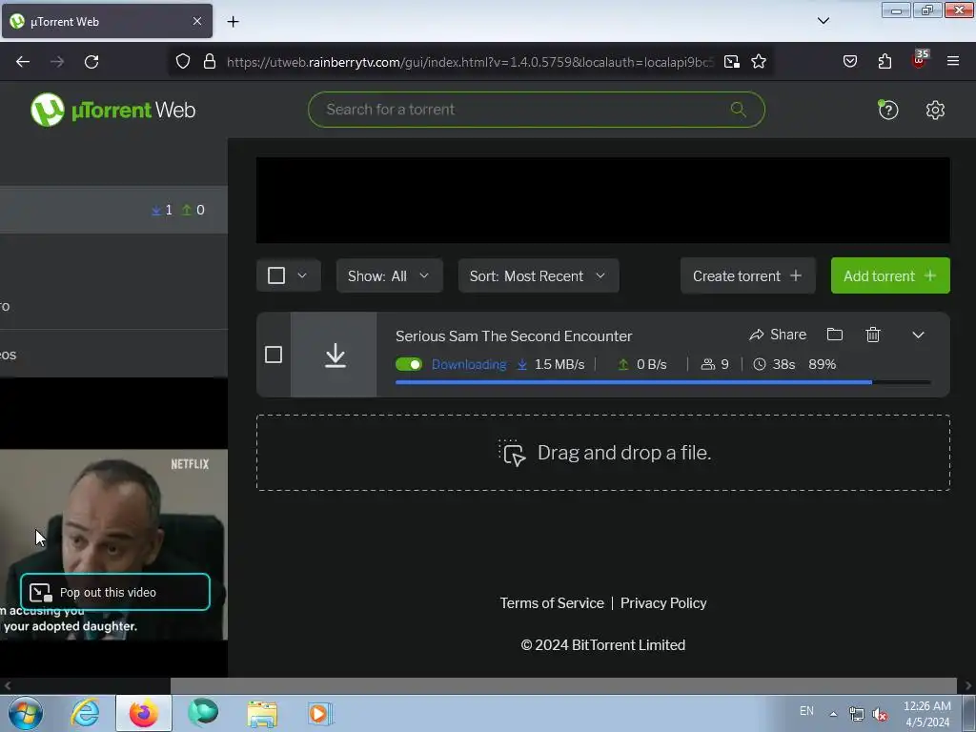The image size is (976, 732).
Task: Close the µTorrent Web tab
Action: click(x=197, y=21)
